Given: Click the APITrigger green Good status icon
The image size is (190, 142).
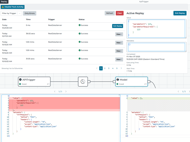Looking at the screenshot, I should click(x=20, y=84).
